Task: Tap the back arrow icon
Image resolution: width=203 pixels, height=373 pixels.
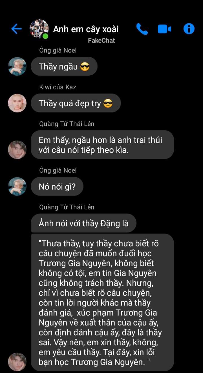Action: point(16,29)
